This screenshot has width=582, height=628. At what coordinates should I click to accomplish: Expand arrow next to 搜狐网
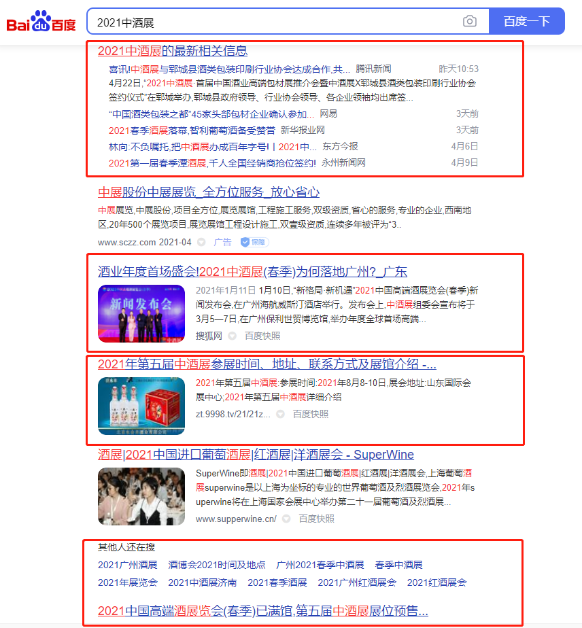click(232, 336)
